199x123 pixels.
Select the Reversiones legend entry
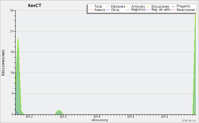[183, 10]
